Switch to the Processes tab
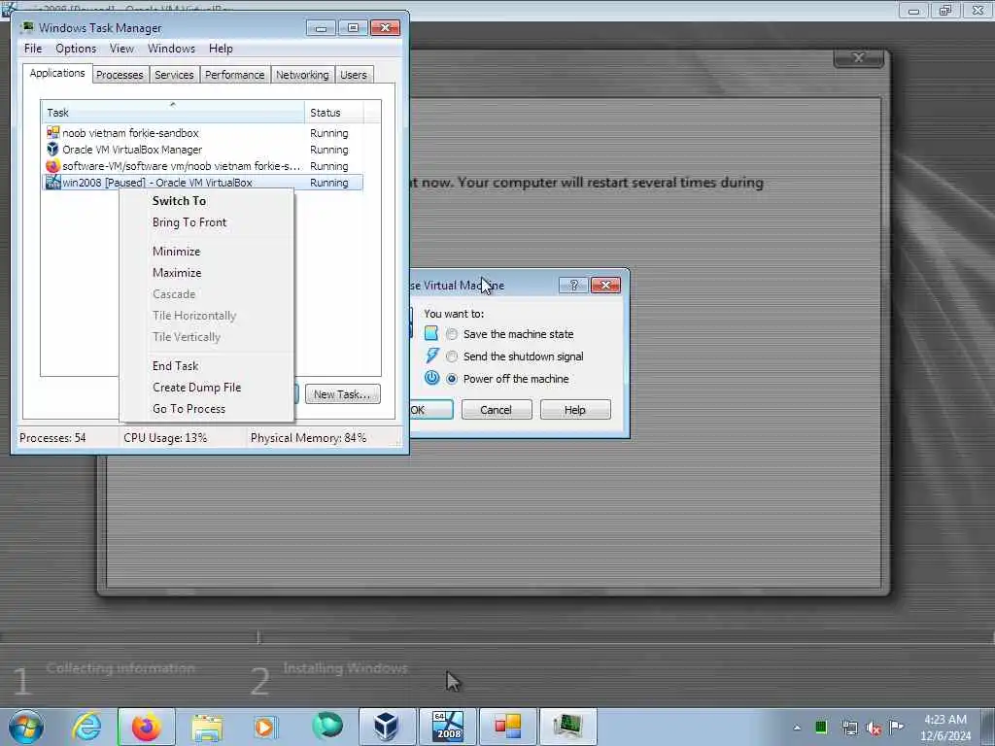Image resolution: width=995 pixels, height=746 pixels. pos(120,75)
